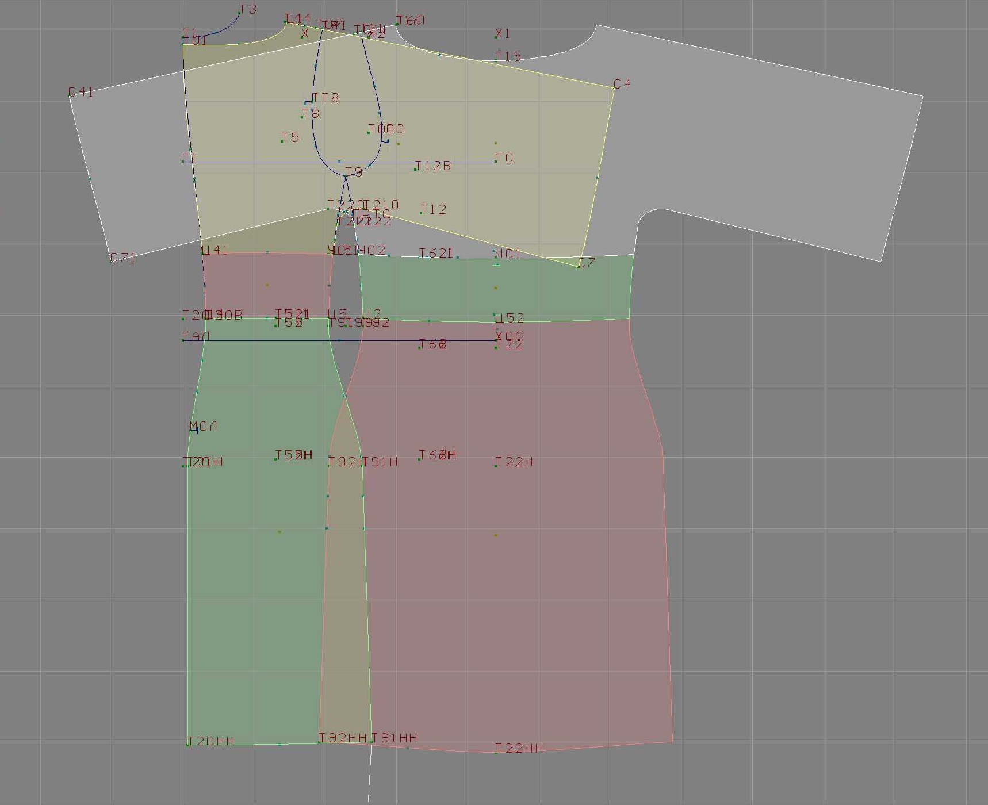Click the T22HH point on the bottom hem

[x=496, y=752]
